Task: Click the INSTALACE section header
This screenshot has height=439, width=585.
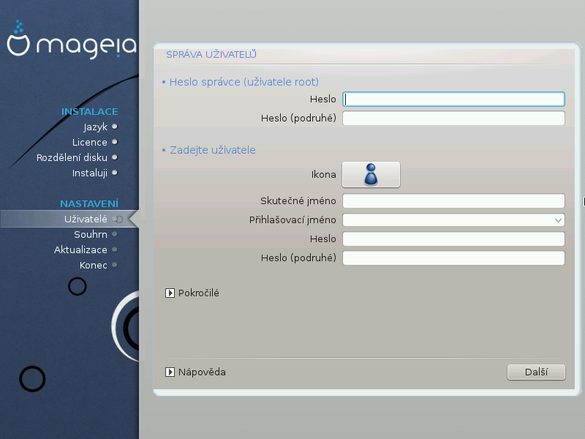Action: (x=89, y=112)
